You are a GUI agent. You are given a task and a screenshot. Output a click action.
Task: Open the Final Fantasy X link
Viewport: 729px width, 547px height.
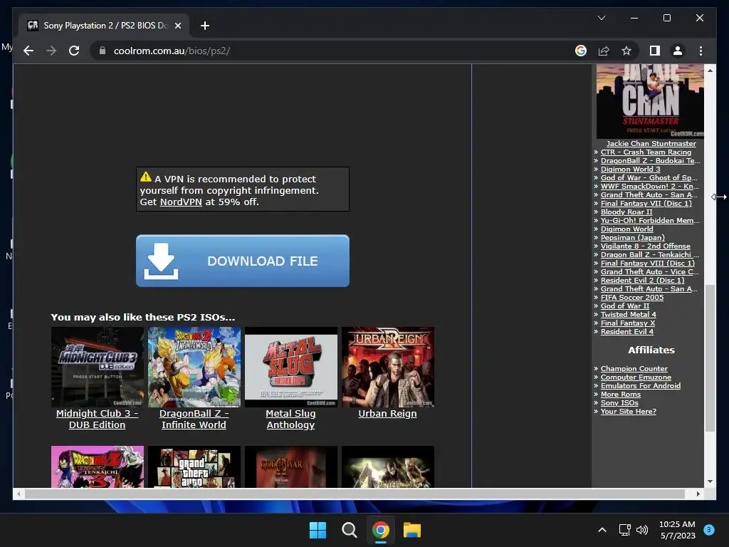(628, 323)
